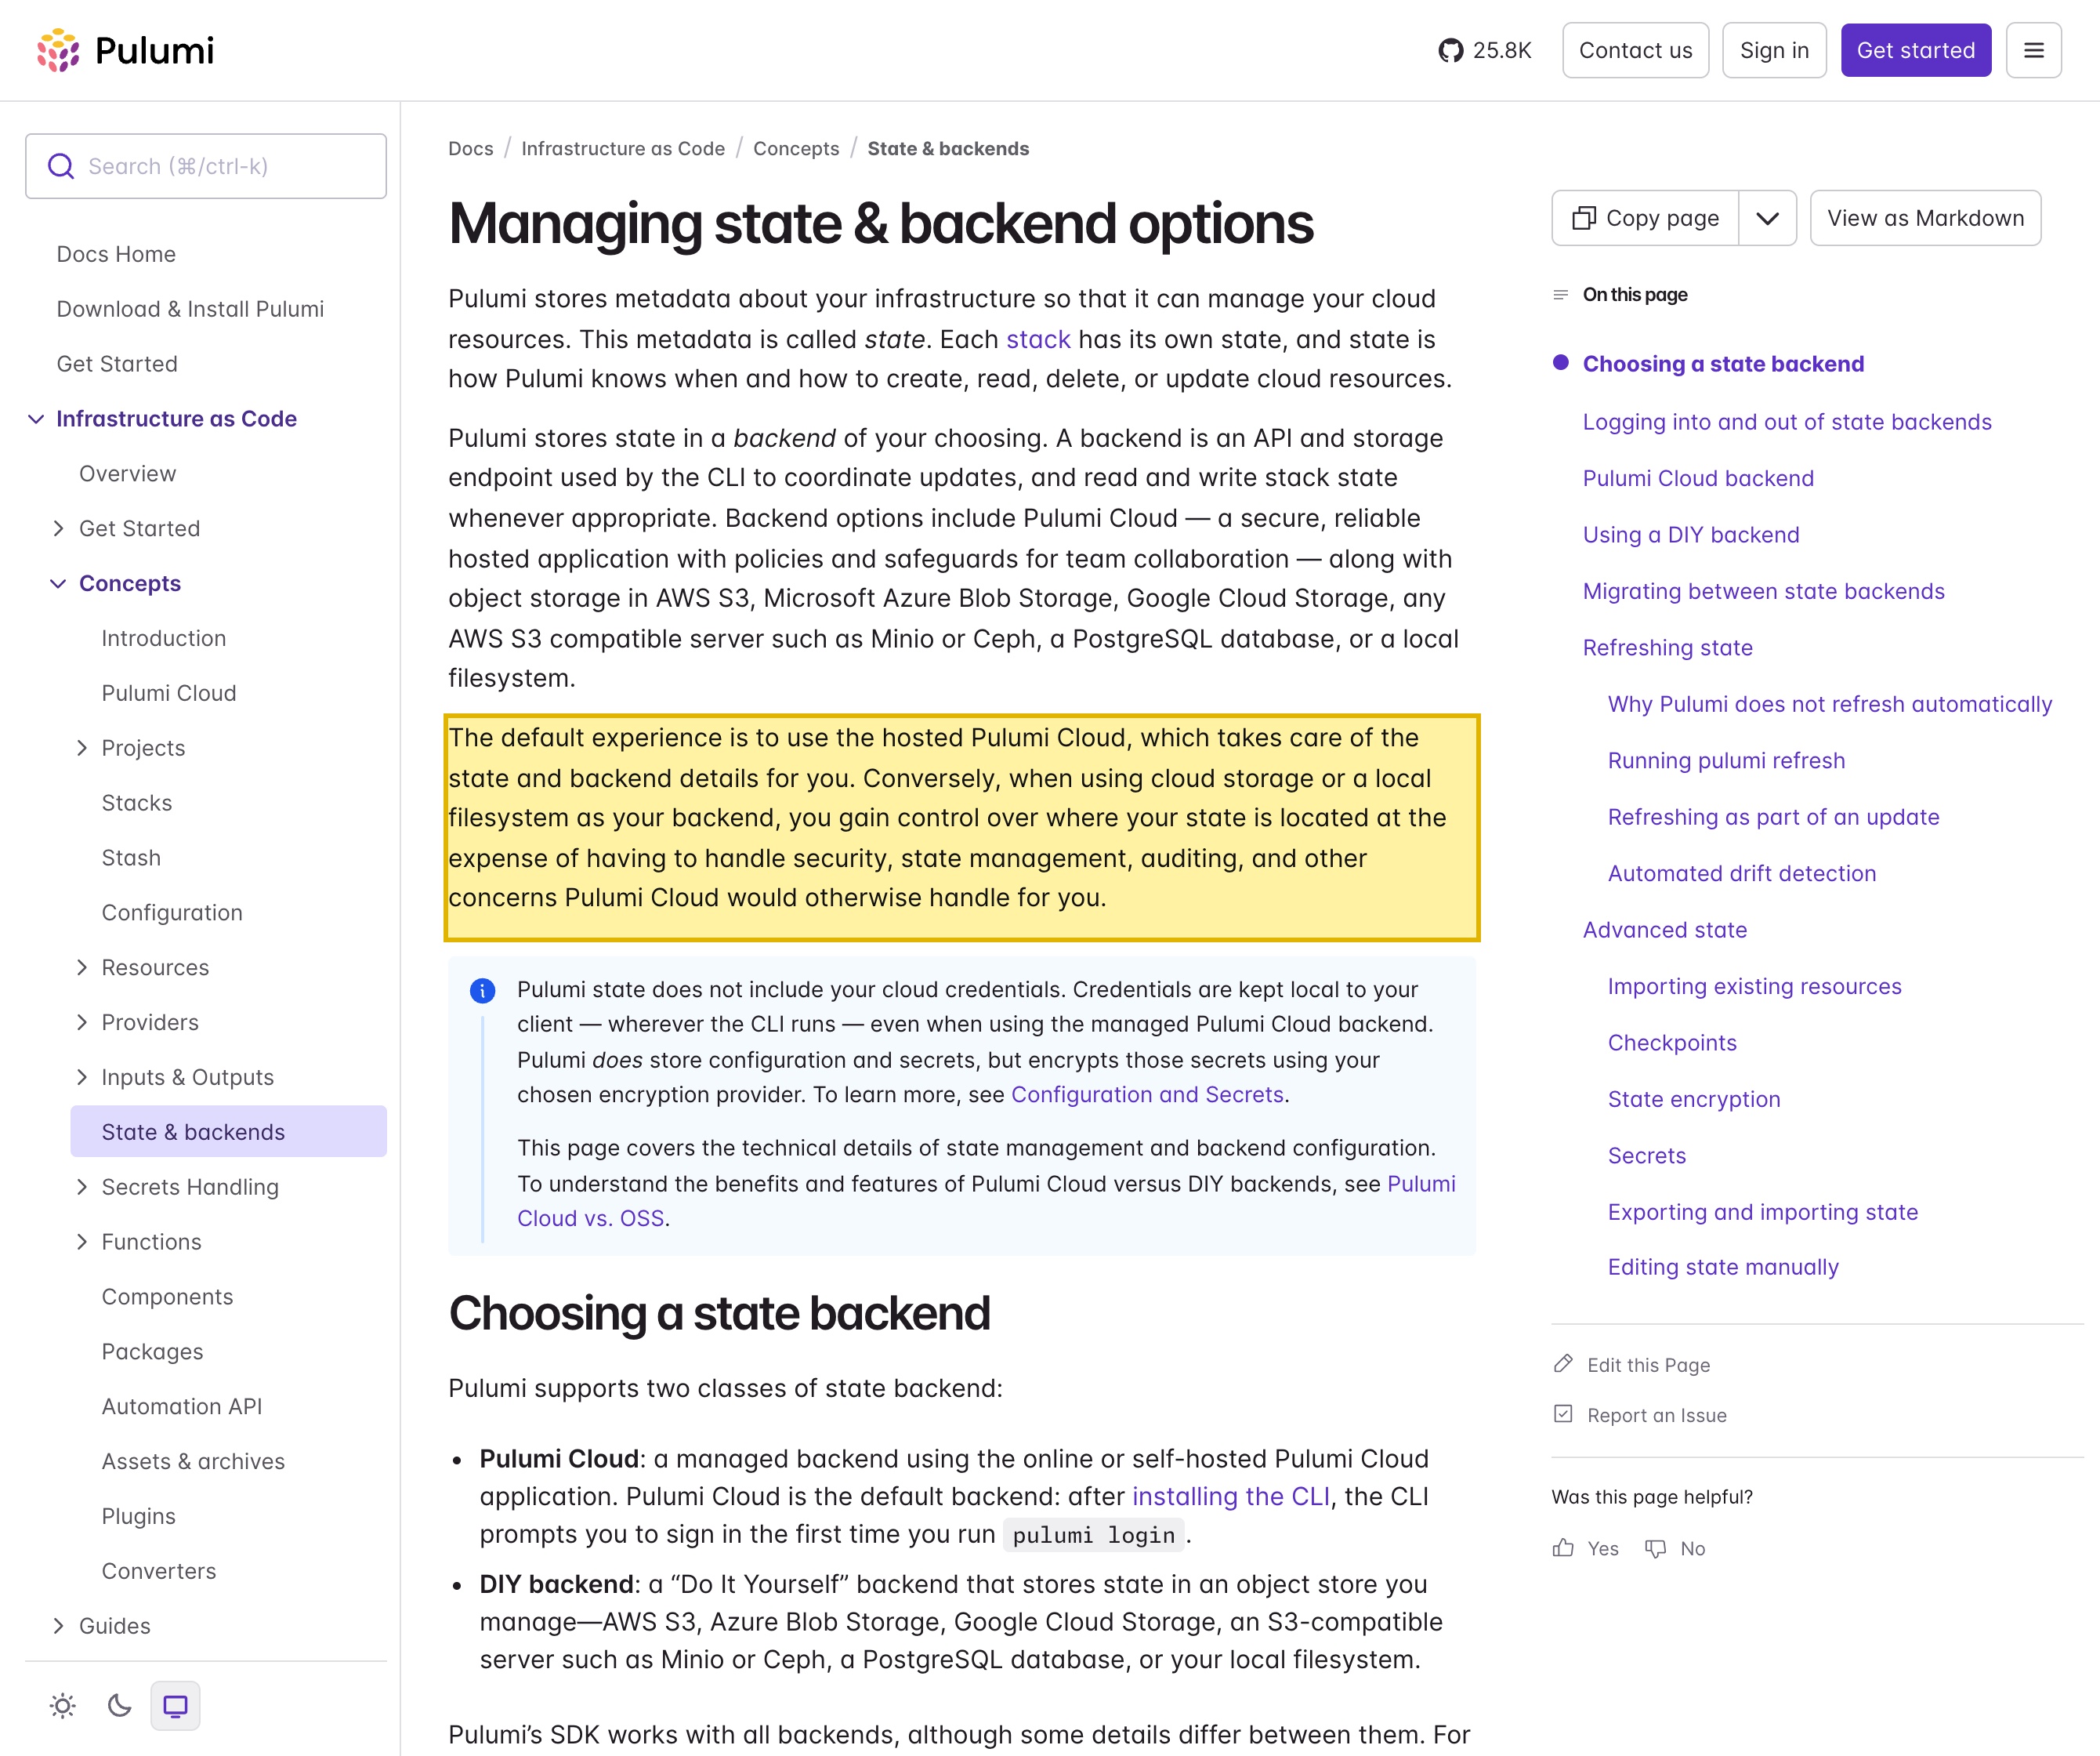This screenshot has width=2100, height=1756.
Task: Expand Inputs & Outputs item
Action: click(82, 1076)
